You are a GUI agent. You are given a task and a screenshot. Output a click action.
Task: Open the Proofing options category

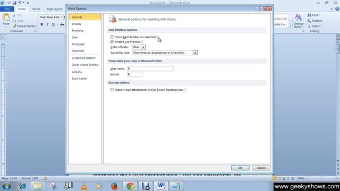[x=85, y=31]
